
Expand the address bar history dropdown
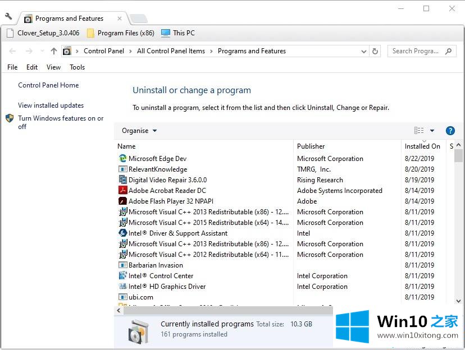[x=364, y=52]
